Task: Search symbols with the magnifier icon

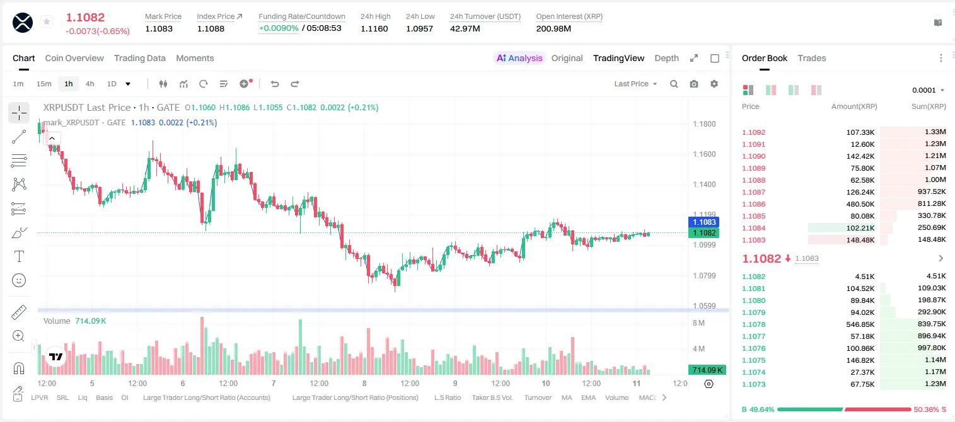Action: [x=674, y=84]
